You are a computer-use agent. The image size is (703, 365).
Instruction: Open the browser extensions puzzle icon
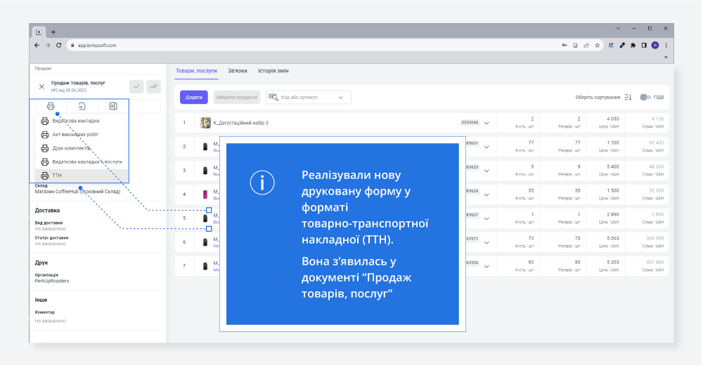(633, 45)
